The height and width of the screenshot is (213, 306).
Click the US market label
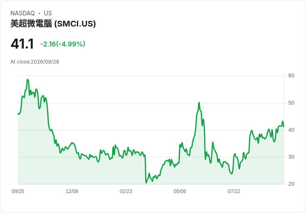tap(48, 13)
